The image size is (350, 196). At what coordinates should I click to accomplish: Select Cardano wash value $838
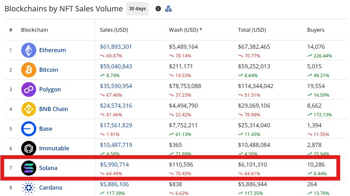175,184
